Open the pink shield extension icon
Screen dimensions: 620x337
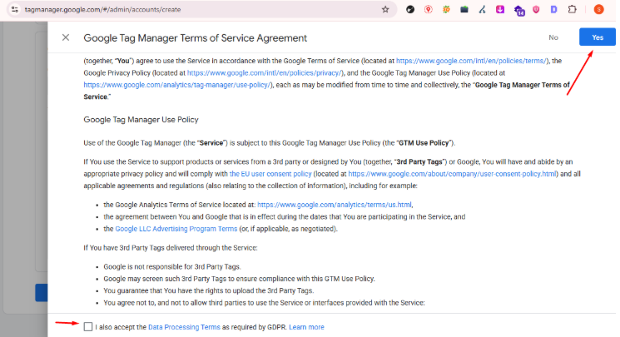pyautogui.click(x=536, y=9)
